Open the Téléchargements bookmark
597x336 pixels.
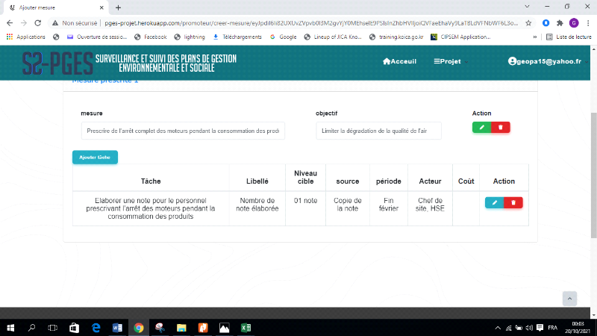[x=237, y=37]
